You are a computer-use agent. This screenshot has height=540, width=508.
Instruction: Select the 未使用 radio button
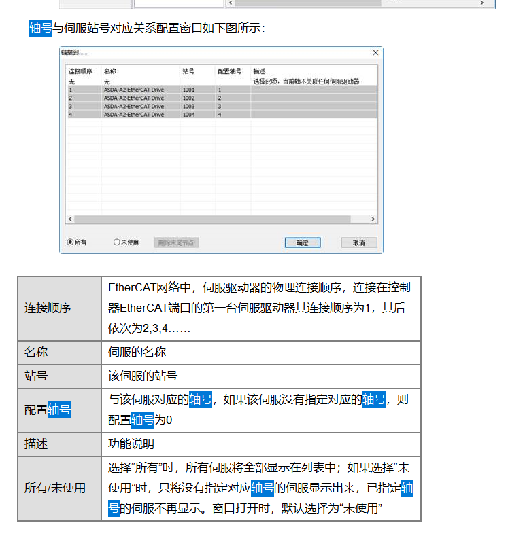click(x=117, y=242)
